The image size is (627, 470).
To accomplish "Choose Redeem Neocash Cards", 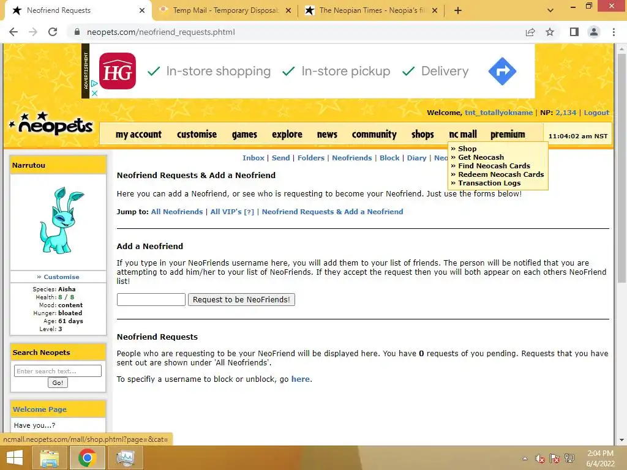I will coord(501,174).
